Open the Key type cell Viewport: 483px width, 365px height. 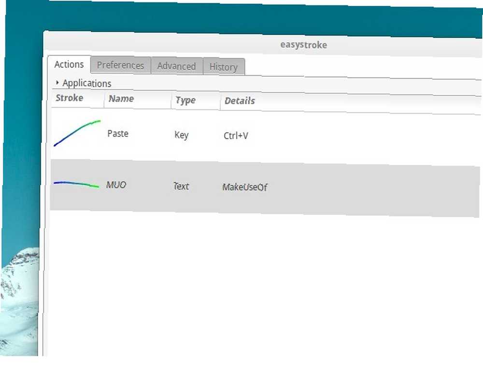click(x=182, y=135)
